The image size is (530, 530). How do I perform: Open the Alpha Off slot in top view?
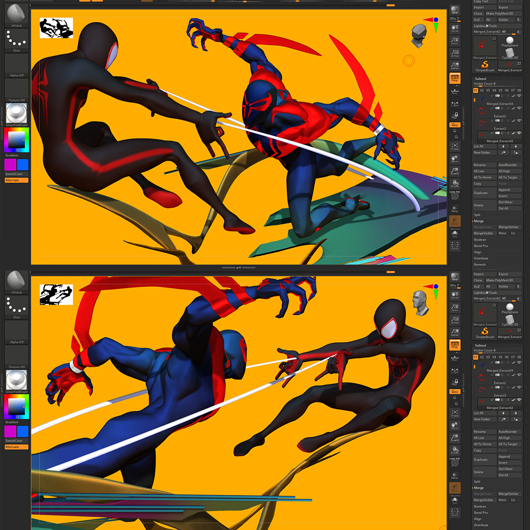pos(16,66)
